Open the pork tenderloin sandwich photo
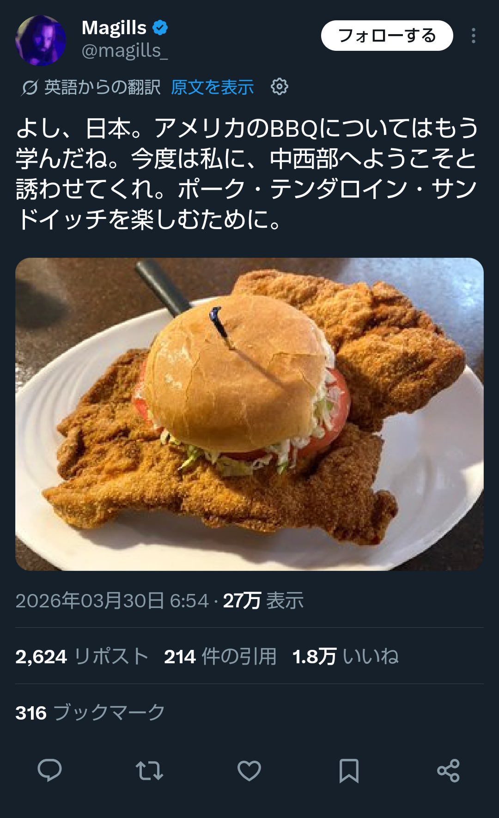The image size is (499, 818). click(x=249, y=414)
